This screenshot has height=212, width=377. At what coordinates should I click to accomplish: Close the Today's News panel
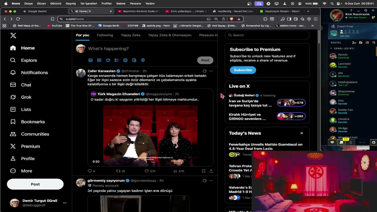point(302,133)
